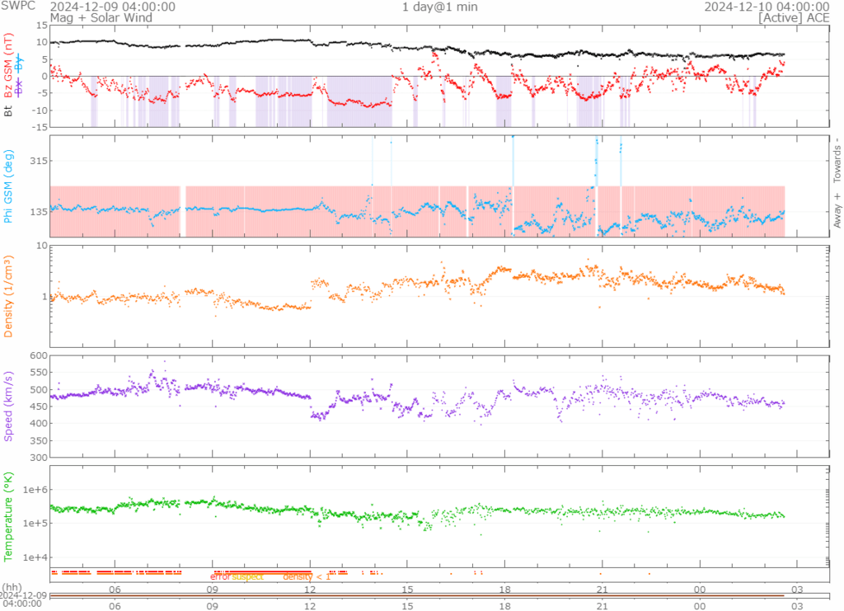Click the orange Density axis label
The image size is (844, 611).
point(9,299)
